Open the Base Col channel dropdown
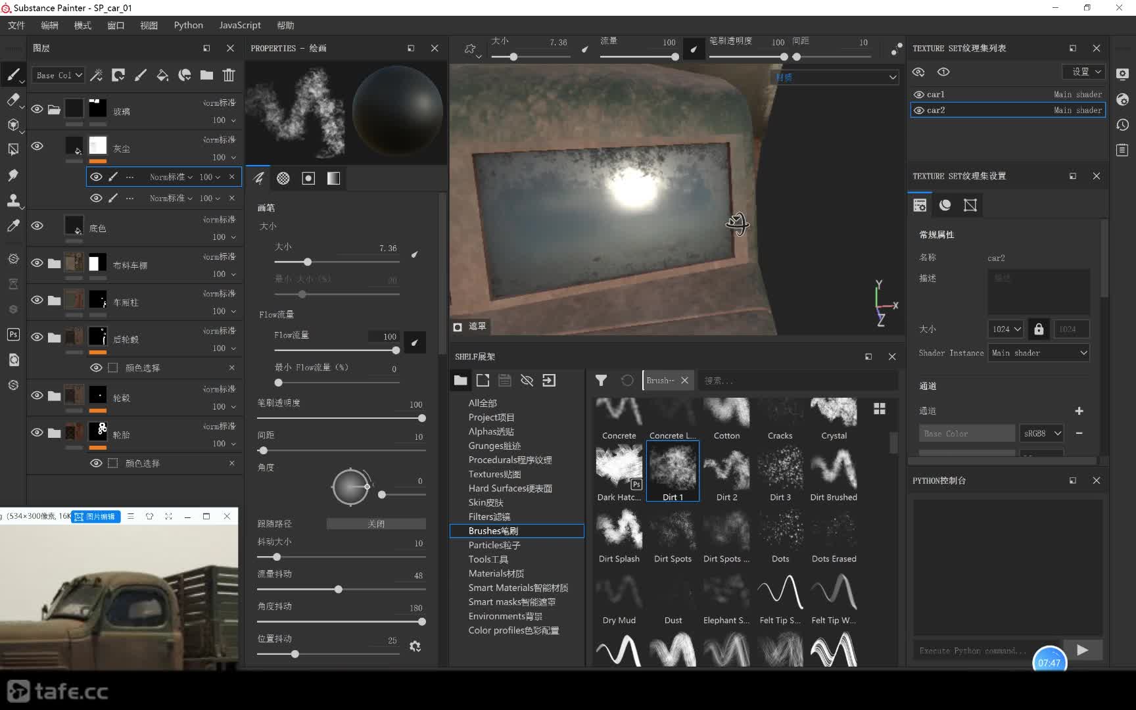This screenshot has height=710, width=1136. pyautogui.click(x=59, y=75)
